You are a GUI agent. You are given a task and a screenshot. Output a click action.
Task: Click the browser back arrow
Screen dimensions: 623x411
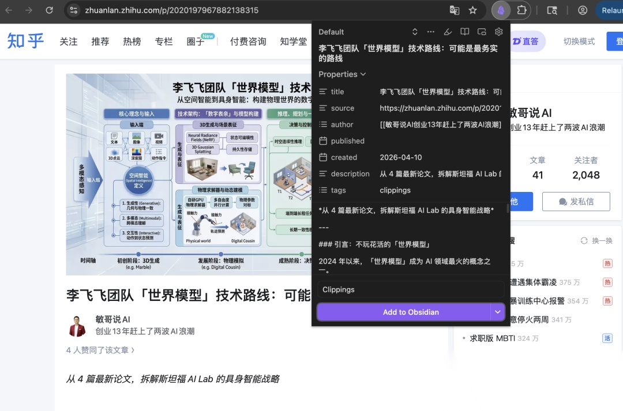pos(9,10)
